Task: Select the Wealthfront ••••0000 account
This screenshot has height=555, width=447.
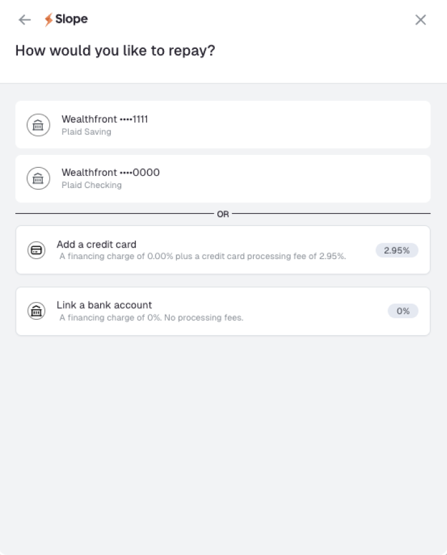Action: (x=110, y=173)
